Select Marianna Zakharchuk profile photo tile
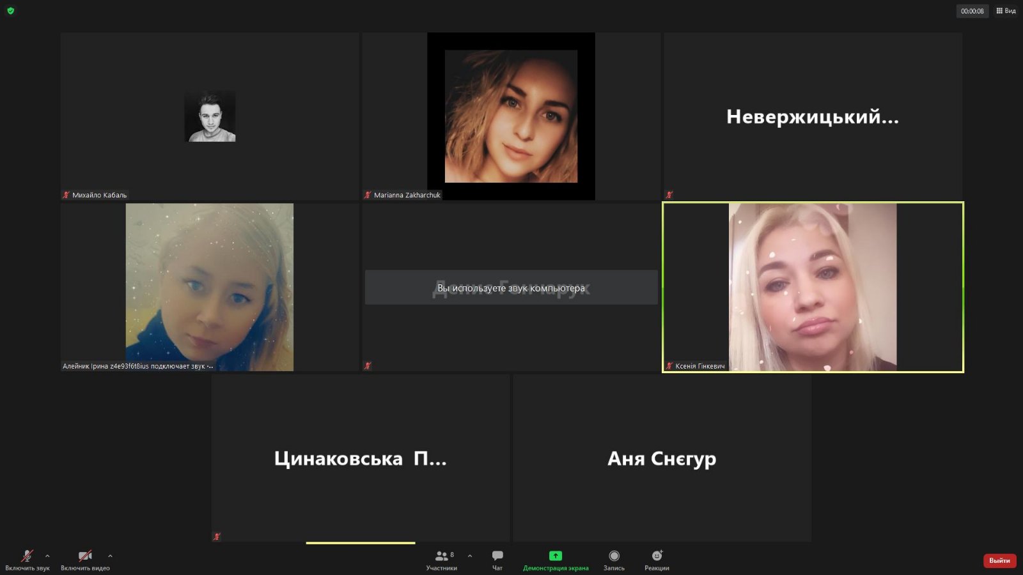Viewport: 1023px width, 575px height. (511, 116)
